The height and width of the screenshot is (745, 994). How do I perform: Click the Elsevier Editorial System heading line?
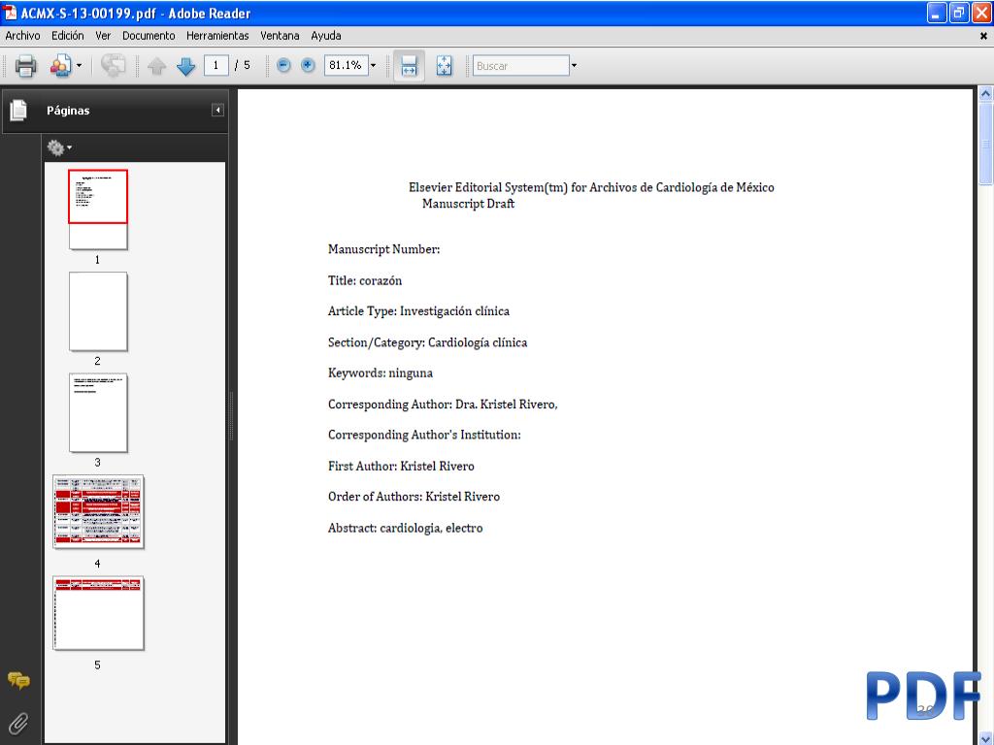click(x=591, y=187)
